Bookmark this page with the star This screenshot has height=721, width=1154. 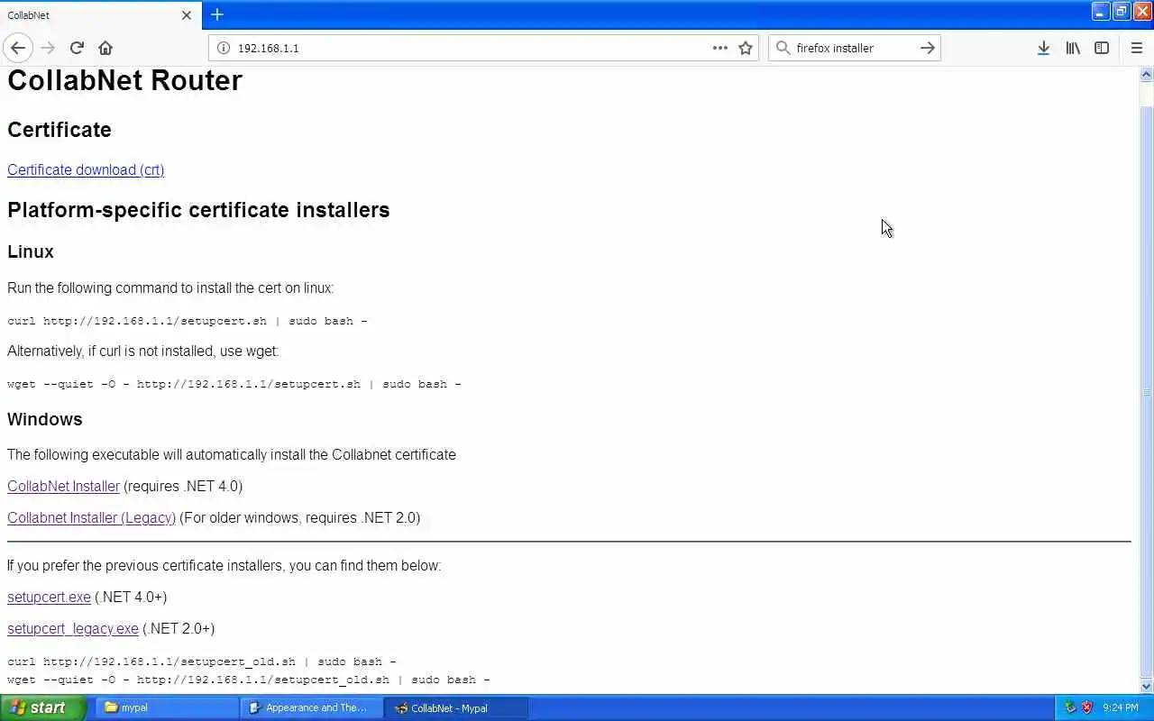746,48
